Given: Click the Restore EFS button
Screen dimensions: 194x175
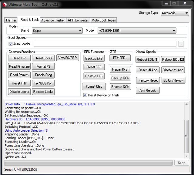Looking at the screenshot, I should click(94, 76).
